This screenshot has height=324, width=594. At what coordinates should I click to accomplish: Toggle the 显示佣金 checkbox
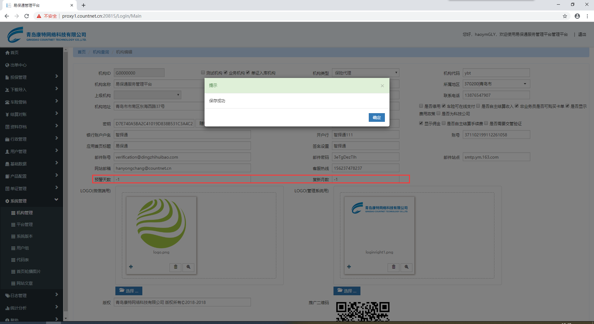[421, 123]
